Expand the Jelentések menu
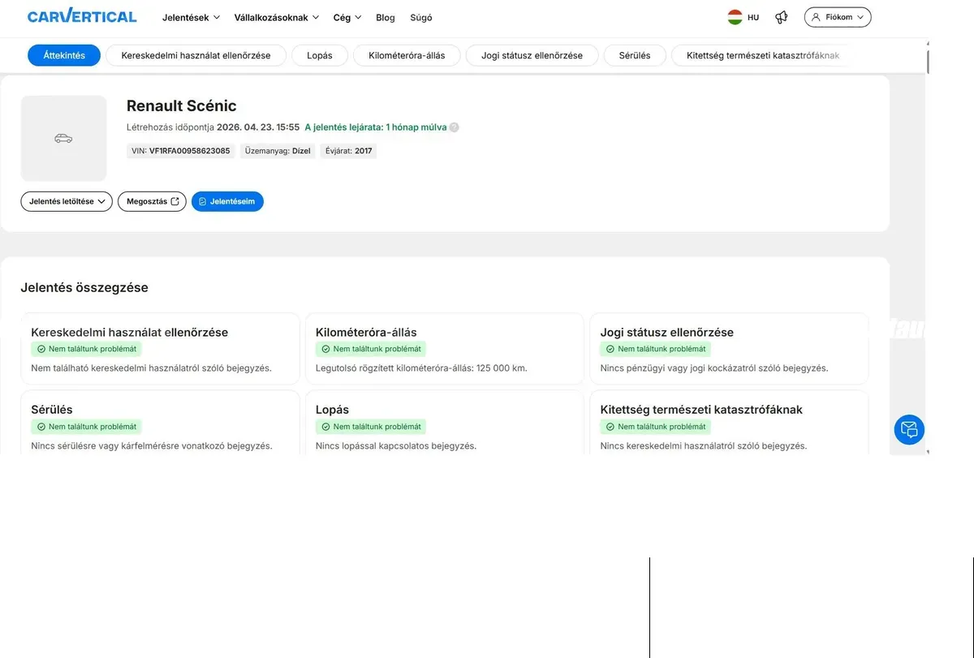The image size is (974, 658). point(191,17)
